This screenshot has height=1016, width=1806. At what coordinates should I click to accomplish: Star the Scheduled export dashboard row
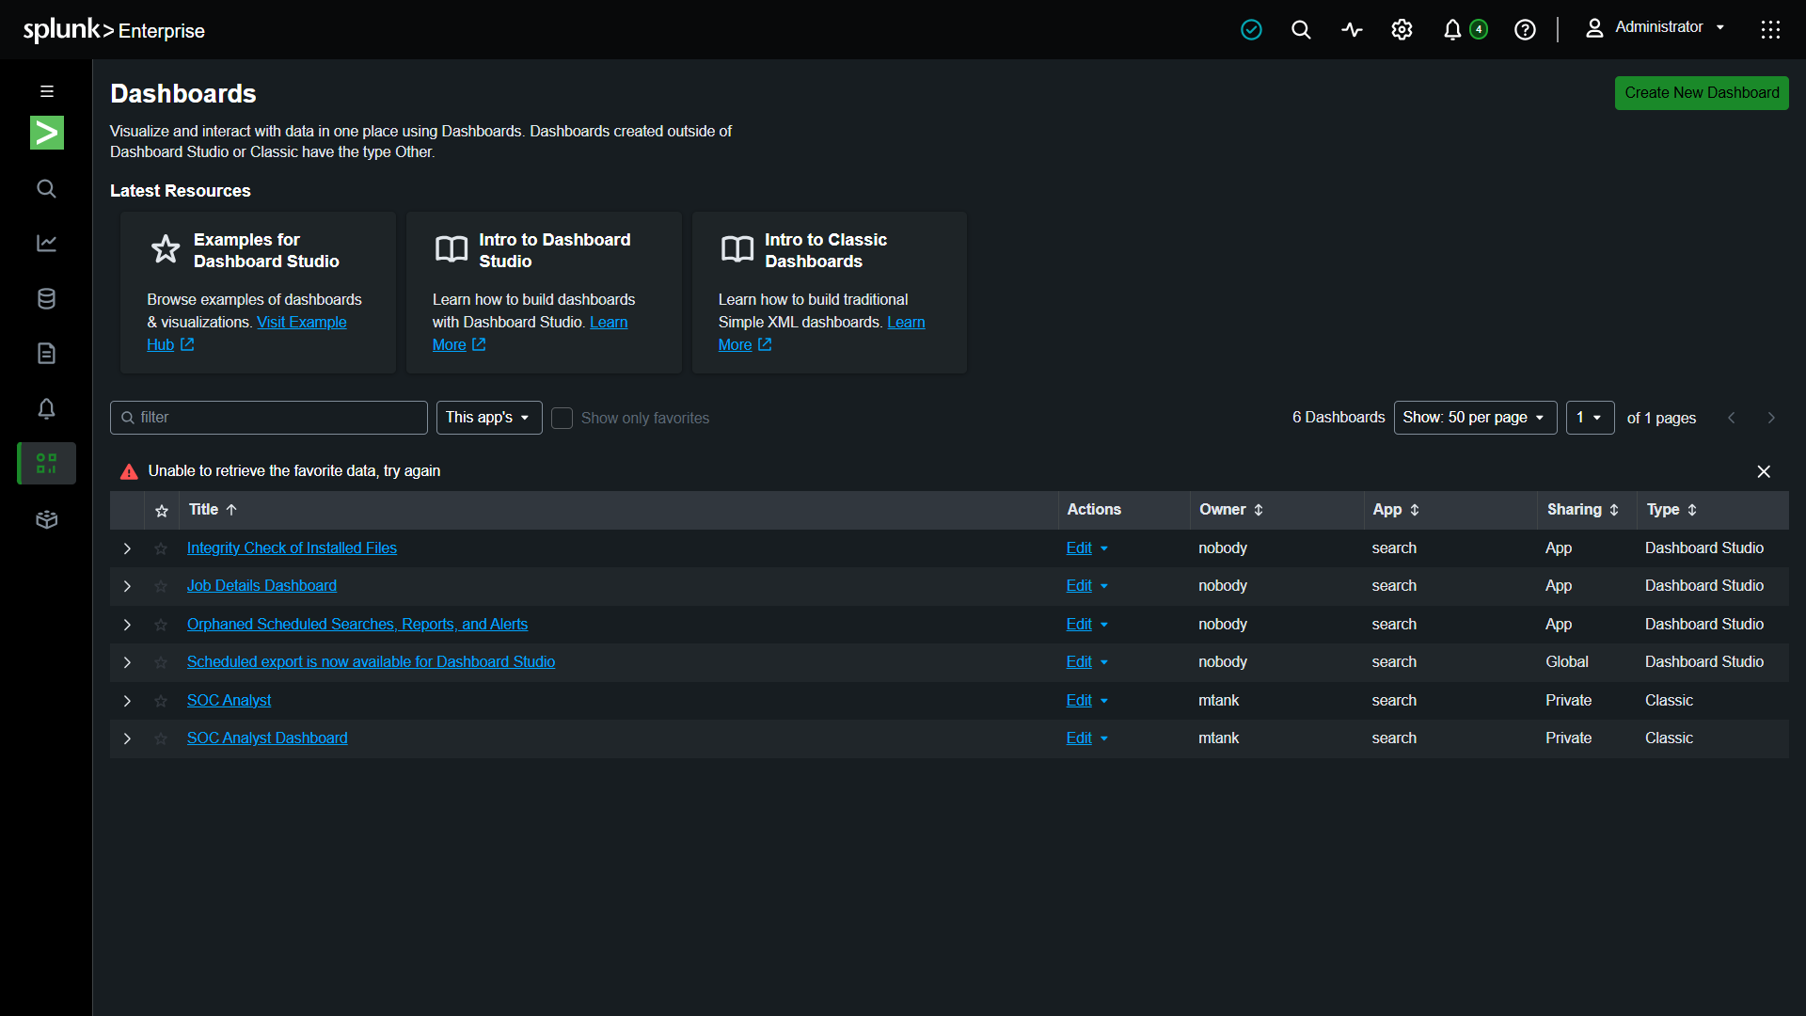point(161,662)
